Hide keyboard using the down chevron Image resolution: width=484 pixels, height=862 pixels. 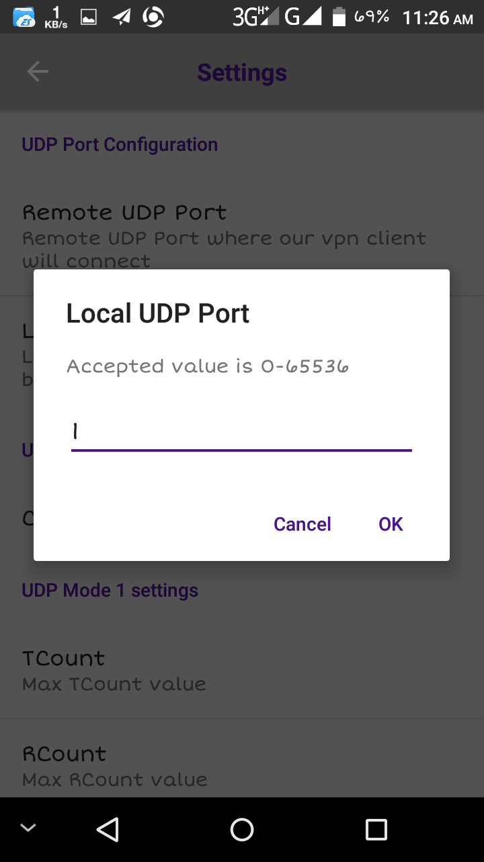coord(28,828)
